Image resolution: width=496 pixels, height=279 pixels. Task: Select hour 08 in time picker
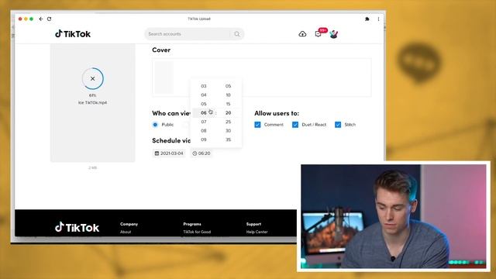coord(204,131)
